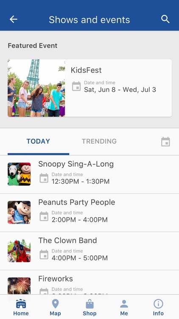
Task: Tap the back arrow in header
Action: [x=14, y=19]
